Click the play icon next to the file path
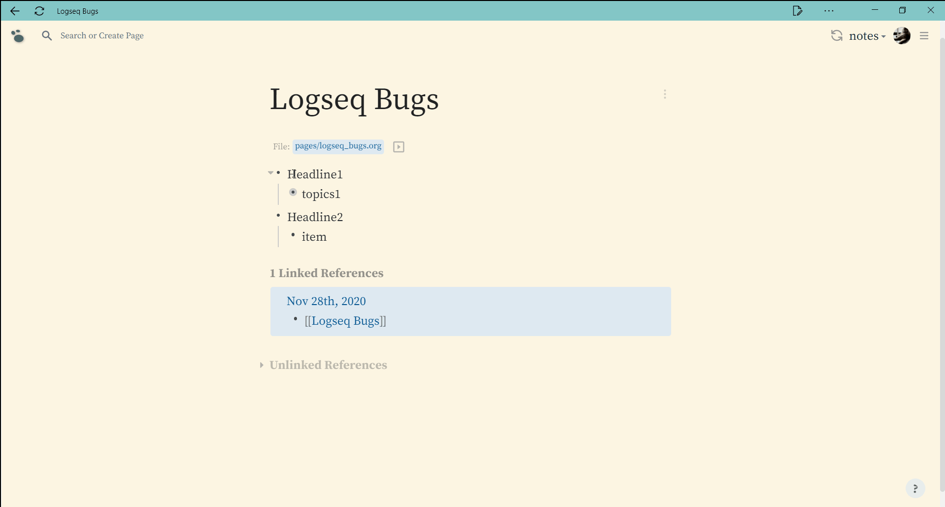 (x=398, y=146)
